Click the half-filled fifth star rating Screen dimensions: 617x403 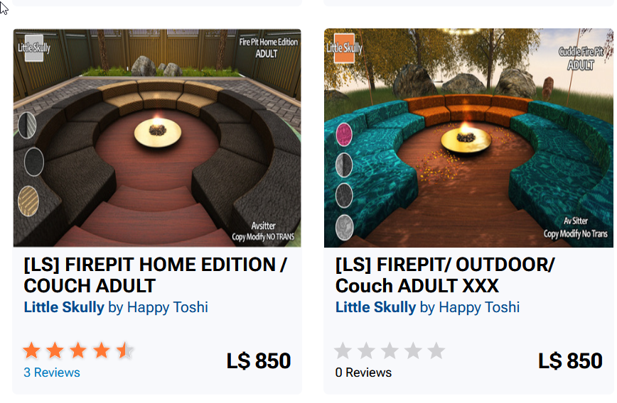(125, 350)
